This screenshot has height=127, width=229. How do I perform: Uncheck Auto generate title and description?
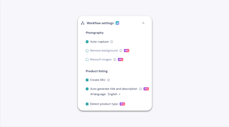[x=87, y=89]
